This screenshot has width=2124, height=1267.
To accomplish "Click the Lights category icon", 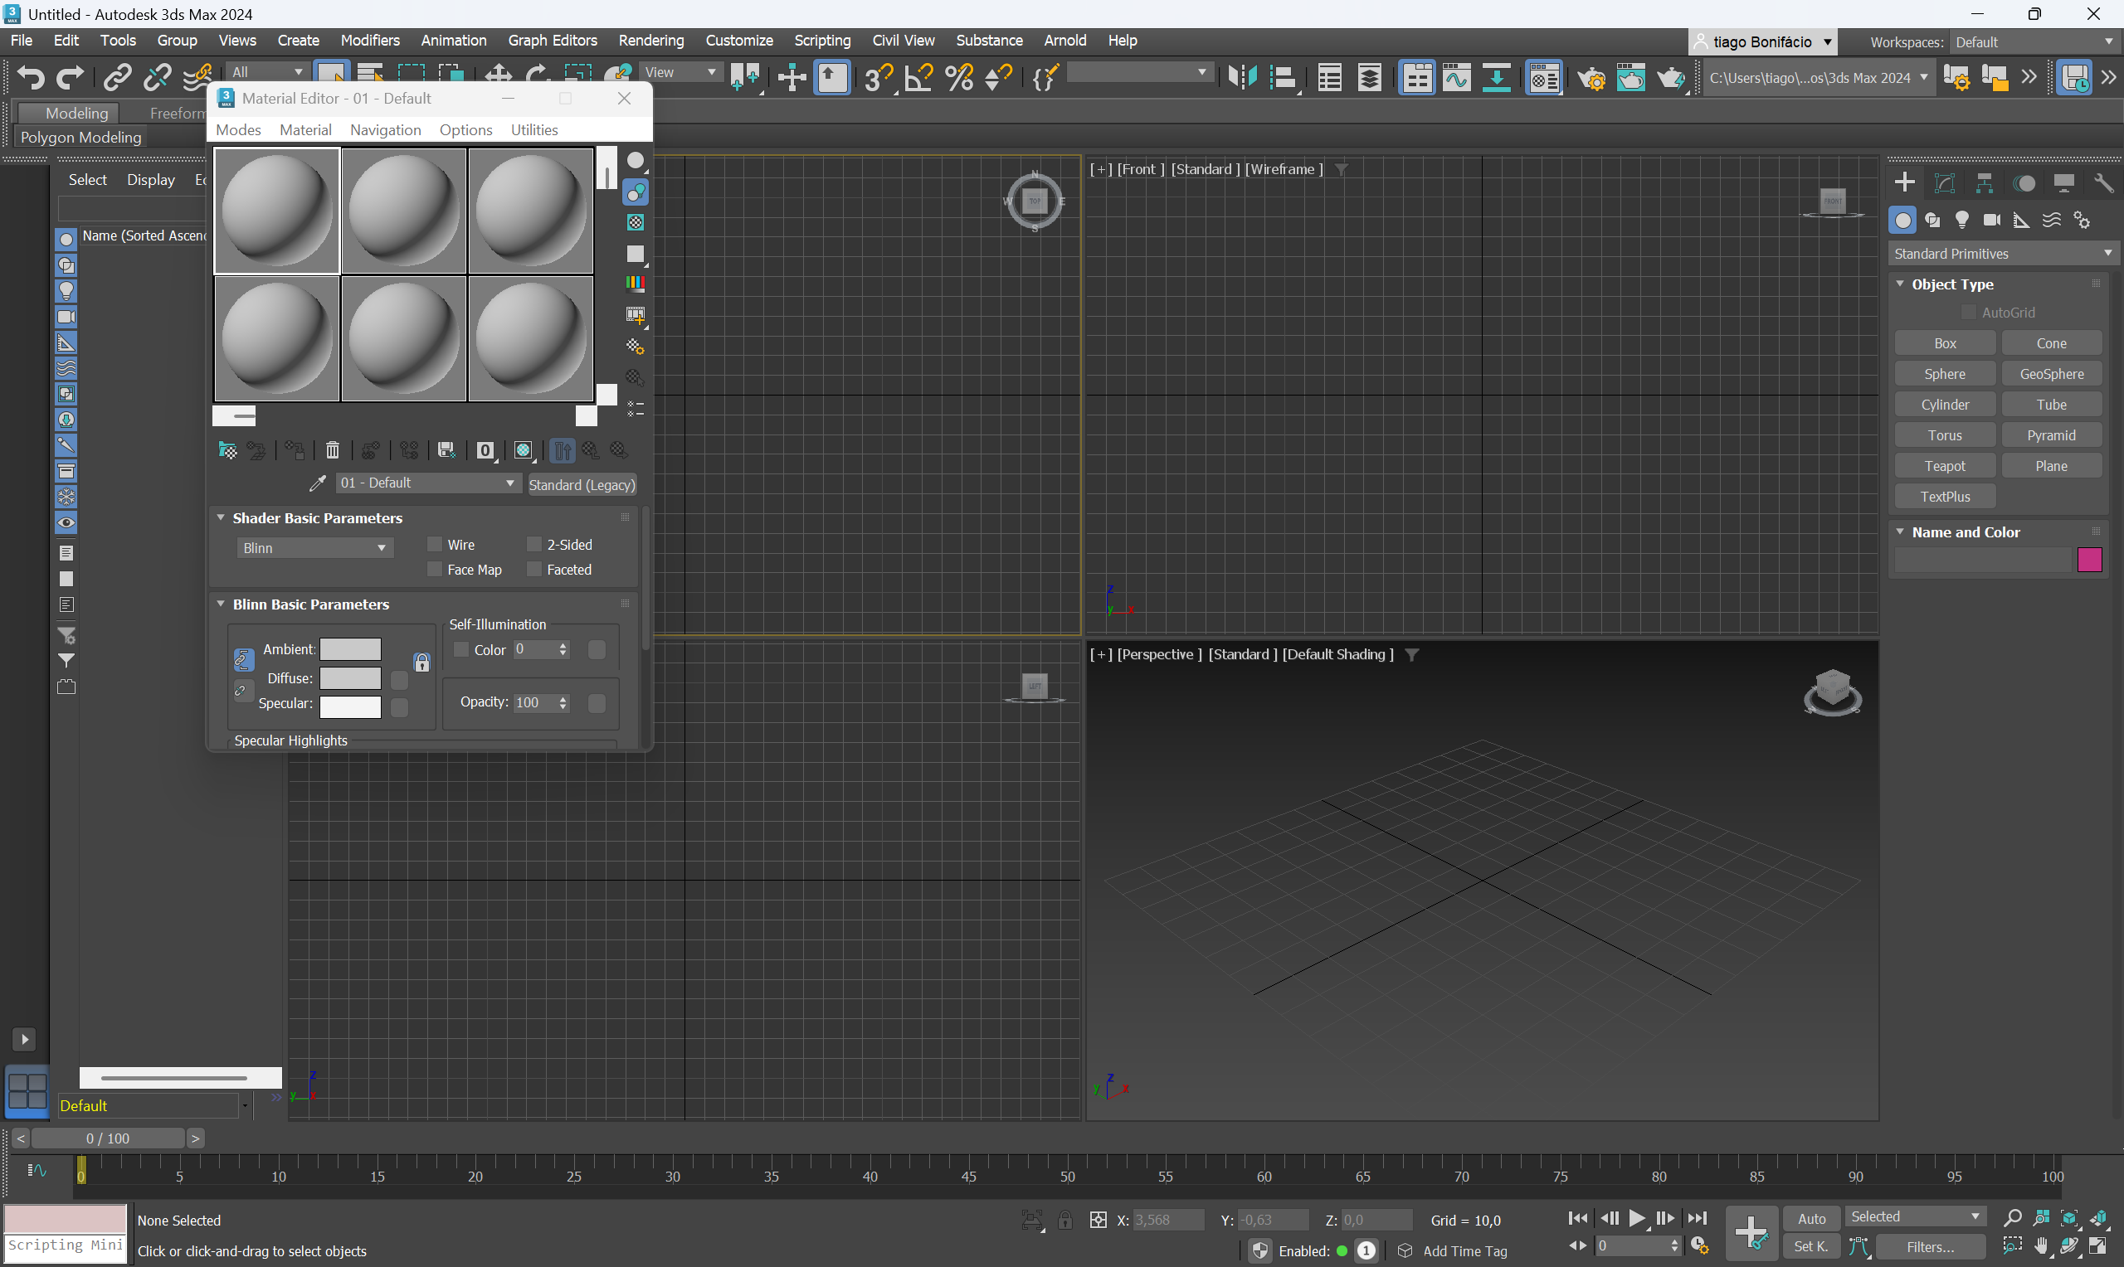I will click(x=1962, y=221).
